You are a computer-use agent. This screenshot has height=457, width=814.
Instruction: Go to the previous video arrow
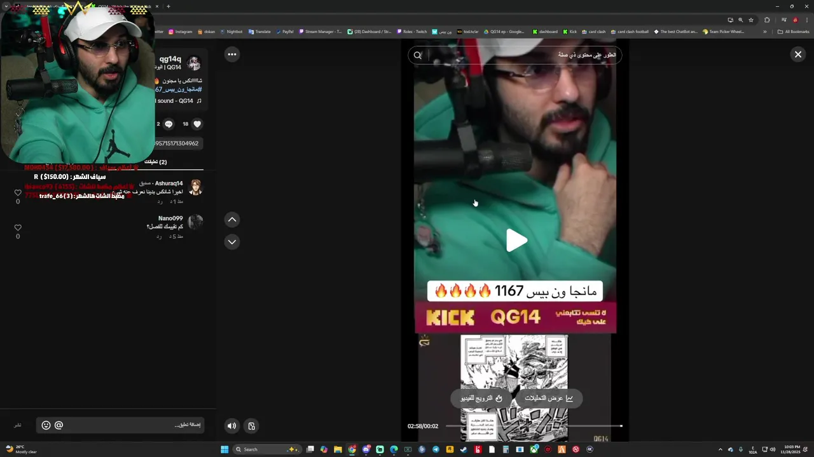[232, 220]
